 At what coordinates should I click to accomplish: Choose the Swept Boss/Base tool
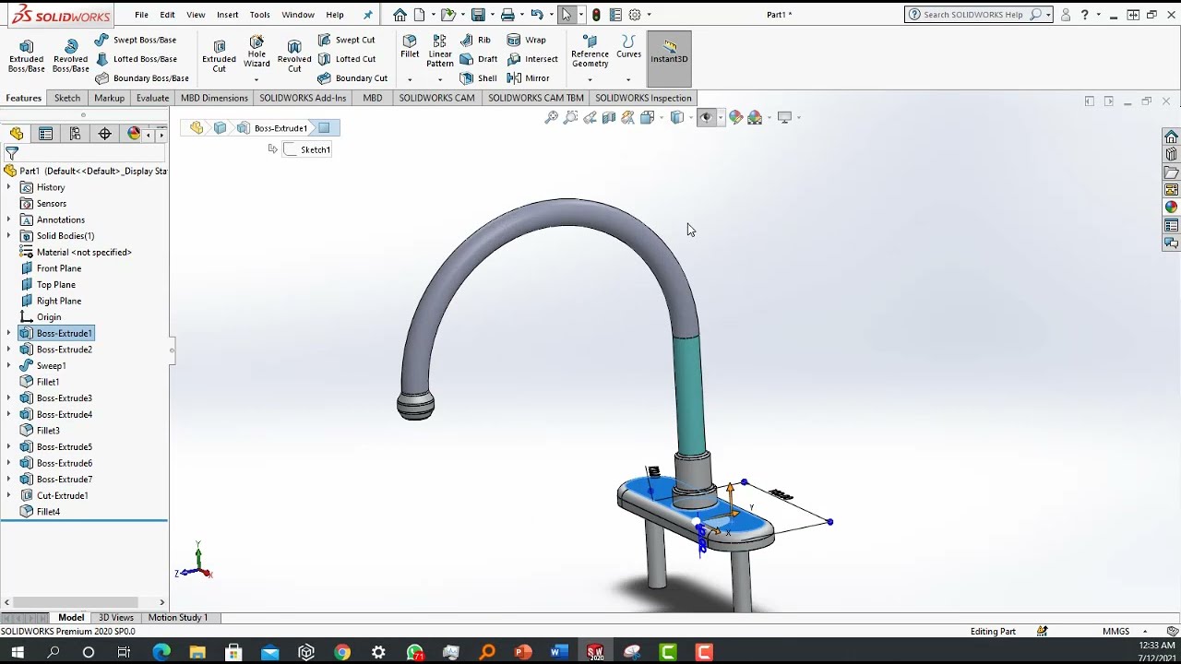(x=136, y=40)
